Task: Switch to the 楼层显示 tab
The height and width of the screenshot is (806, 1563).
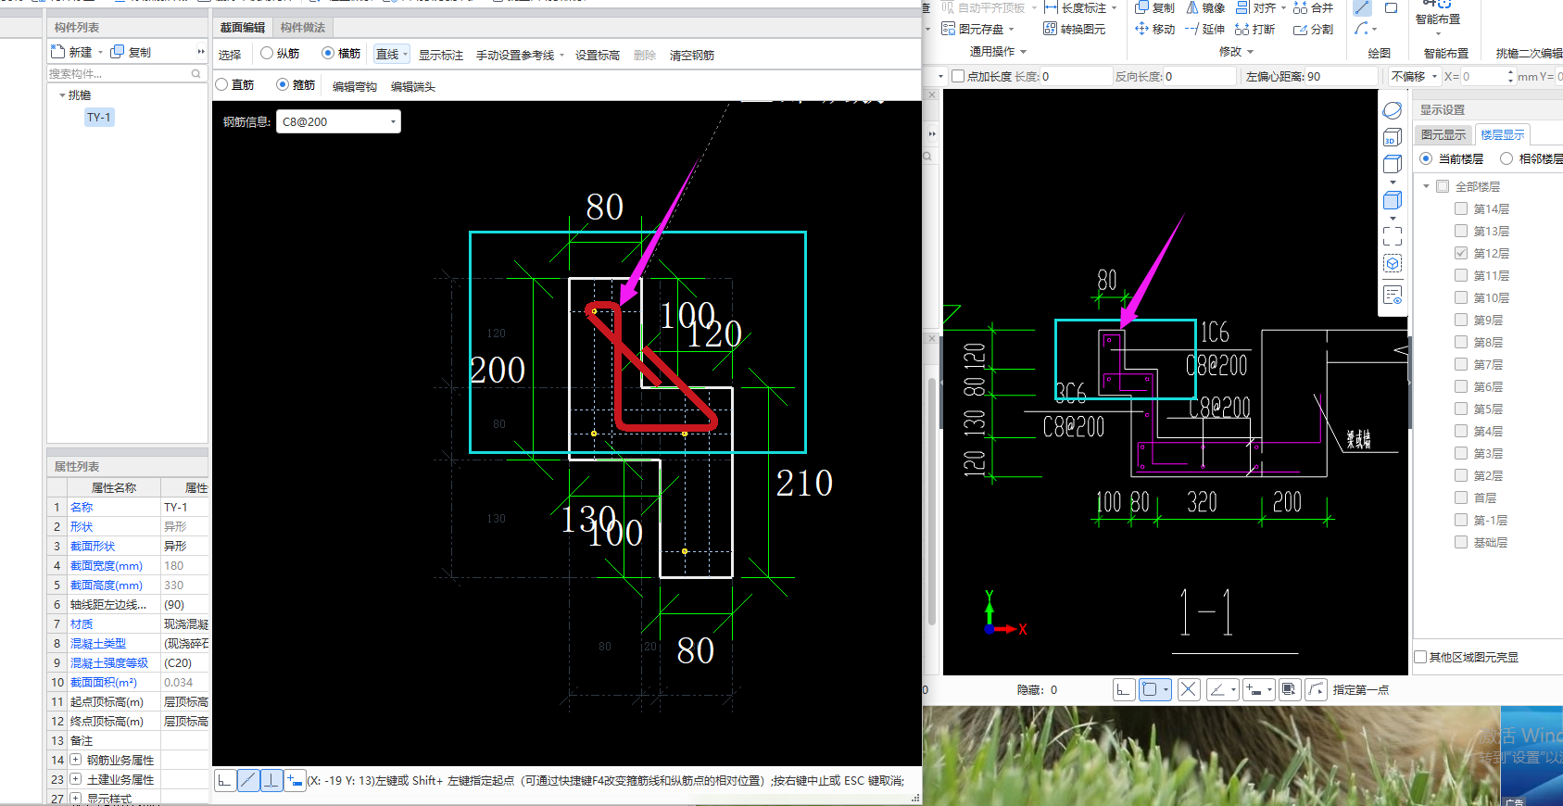Action: (1503, 134)
